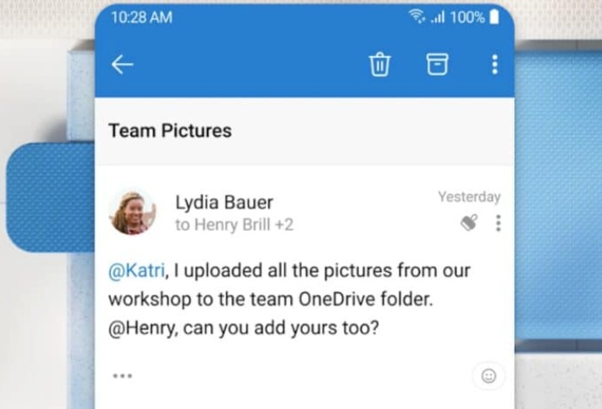The width and height of the screenshot is (602, 409).
Task: Tap the cellular signal strength icon
Action: coord(437,17)
